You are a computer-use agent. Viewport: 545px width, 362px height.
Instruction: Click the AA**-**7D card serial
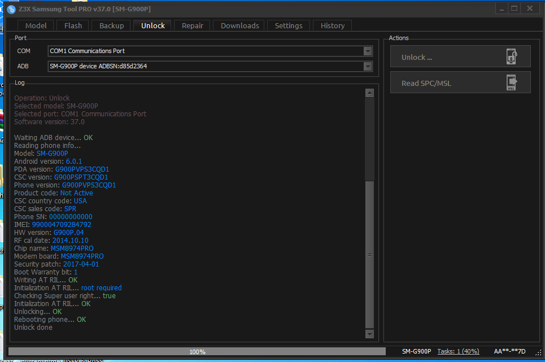tap(509, 351)
